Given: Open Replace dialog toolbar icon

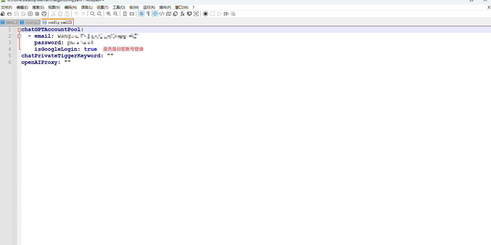Looking at the screenshot, I should pos(99,14).
